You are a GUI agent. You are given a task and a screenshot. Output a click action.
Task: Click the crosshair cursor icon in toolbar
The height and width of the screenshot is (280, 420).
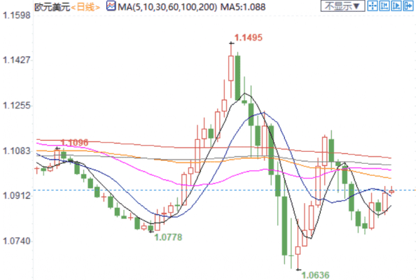(372, 7)
